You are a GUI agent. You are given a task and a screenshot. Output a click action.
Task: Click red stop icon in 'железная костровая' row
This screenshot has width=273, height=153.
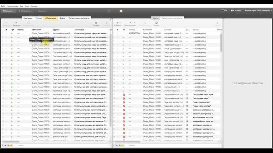pos(124,110)
